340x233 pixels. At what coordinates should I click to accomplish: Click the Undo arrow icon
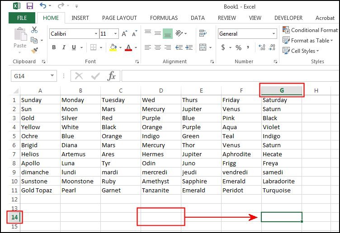click(x=43, y=5)
